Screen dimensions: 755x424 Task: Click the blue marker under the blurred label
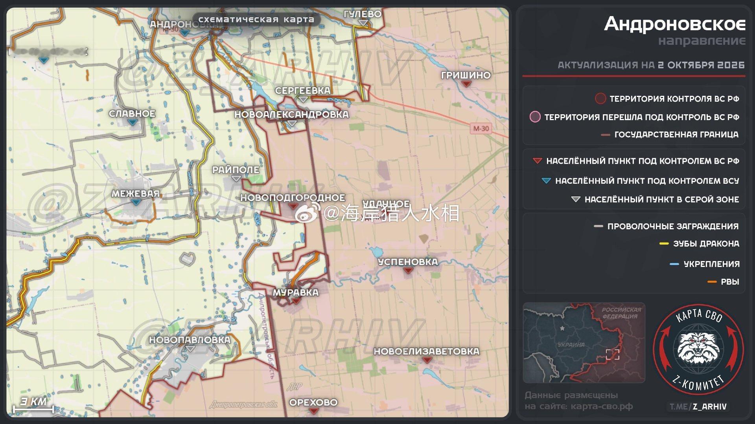click(x=44, y=60)
